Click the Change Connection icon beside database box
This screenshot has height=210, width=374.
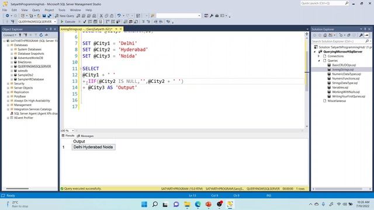[12, 22]
